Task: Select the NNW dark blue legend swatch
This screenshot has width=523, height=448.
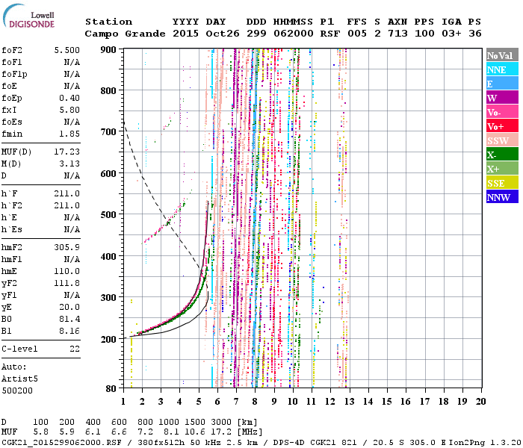Action: click(502, 196)
